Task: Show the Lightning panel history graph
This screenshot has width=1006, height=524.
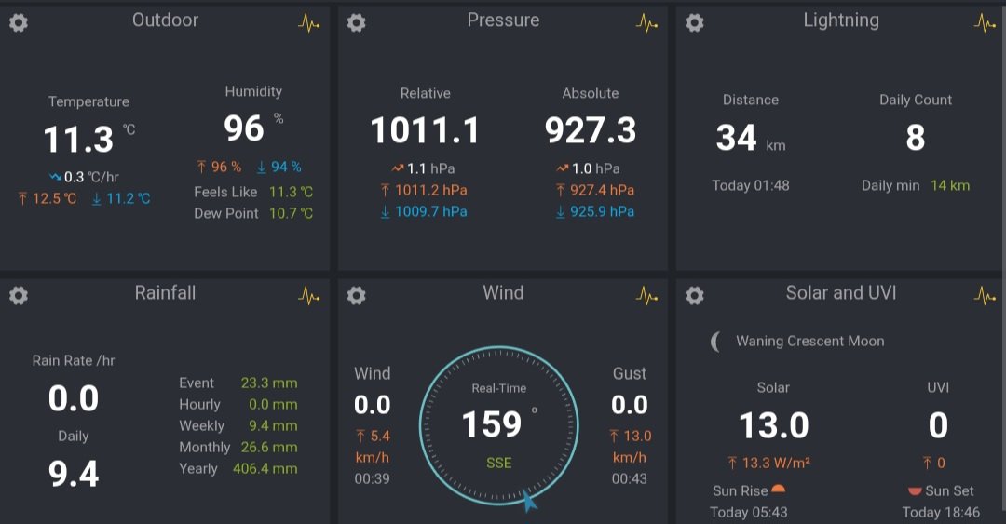Action: (985, 23)
